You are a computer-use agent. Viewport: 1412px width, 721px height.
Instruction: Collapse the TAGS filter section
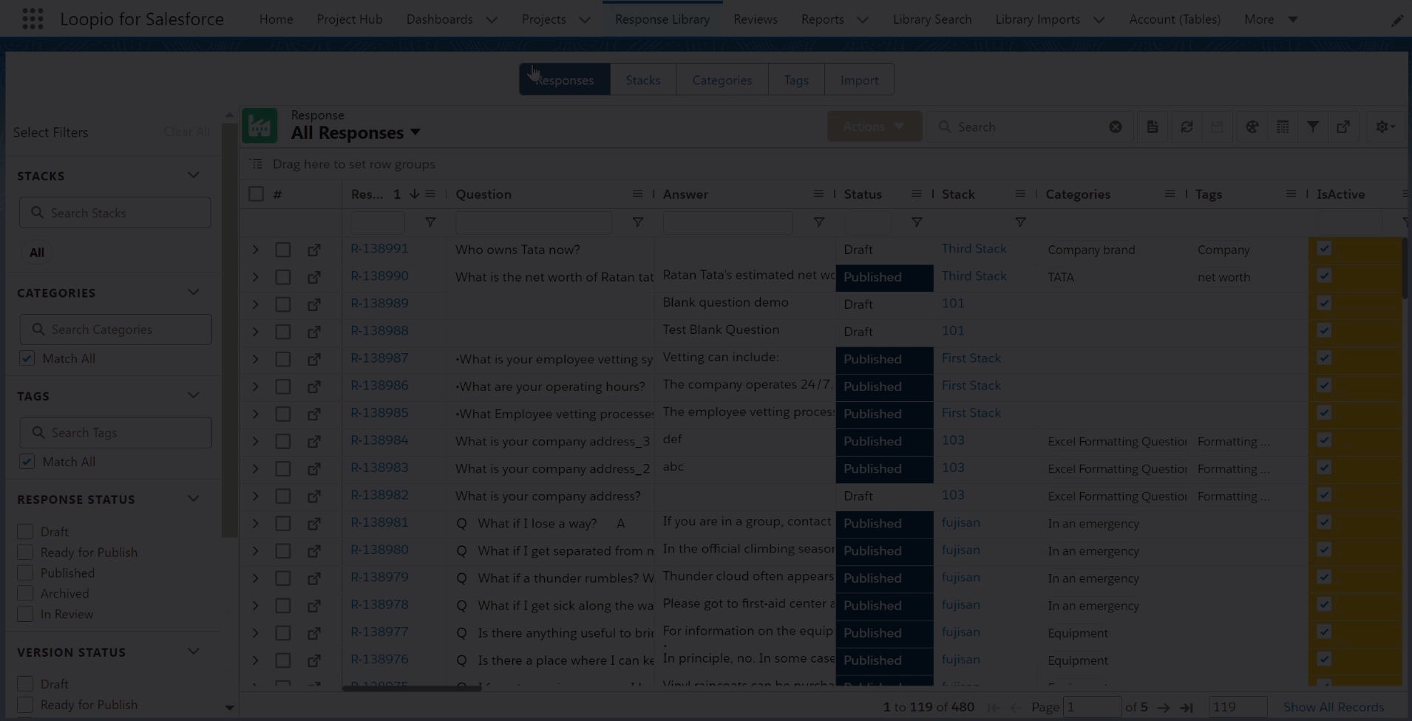pyautogui.click(x=194, y=395)
